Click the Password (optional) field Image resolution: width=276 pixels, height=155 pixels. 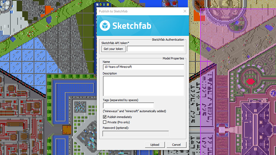tap(135, 134)
